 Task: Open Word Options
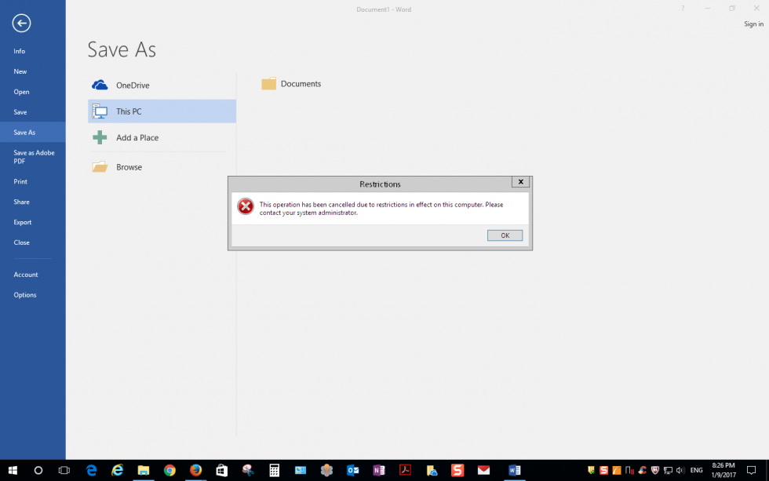pyautogui.click(x=25, y=295)
